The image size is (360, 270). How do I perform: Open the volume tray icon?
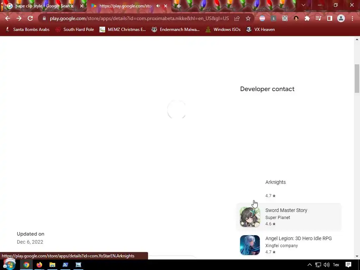[x=326, y=265]
